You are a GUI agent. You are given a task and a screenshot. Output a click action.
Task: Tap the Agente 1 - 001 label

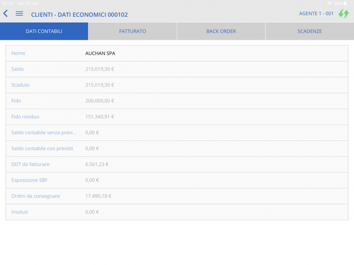316,14
